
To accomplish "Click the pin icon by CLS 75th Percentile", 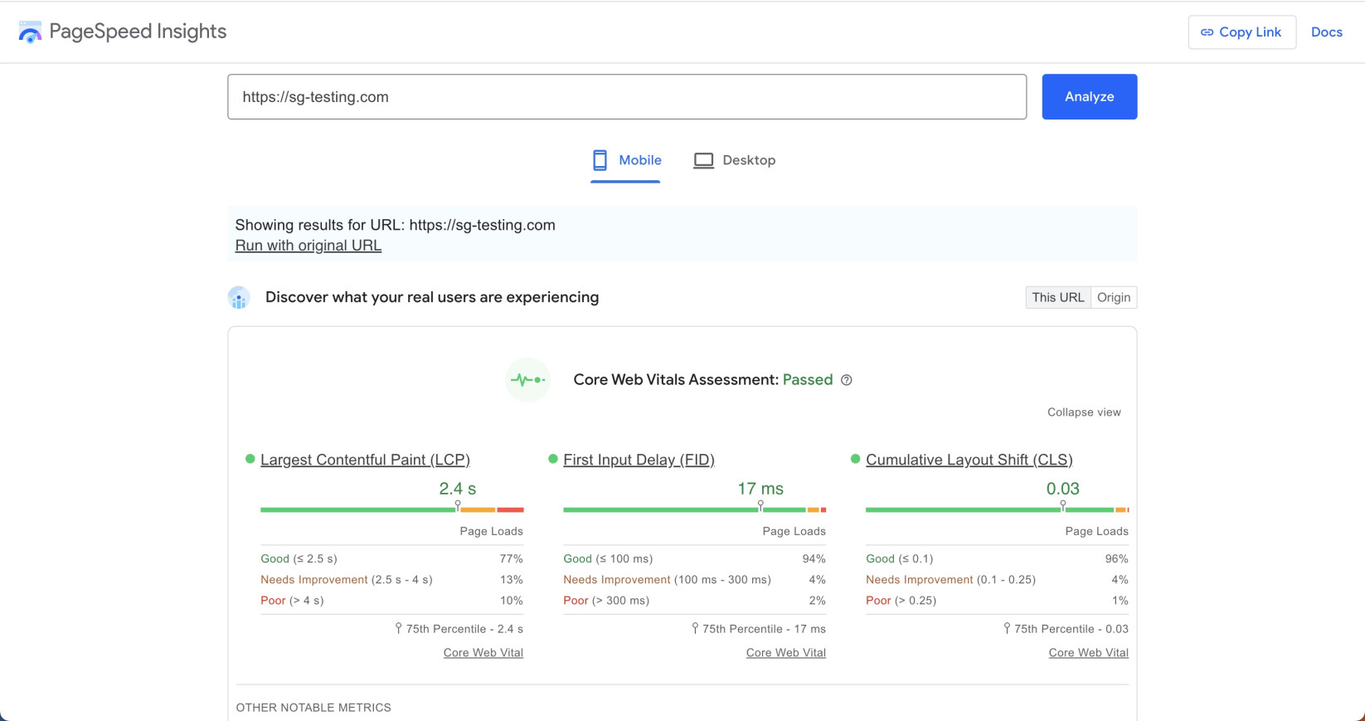I will point(1007,629).
